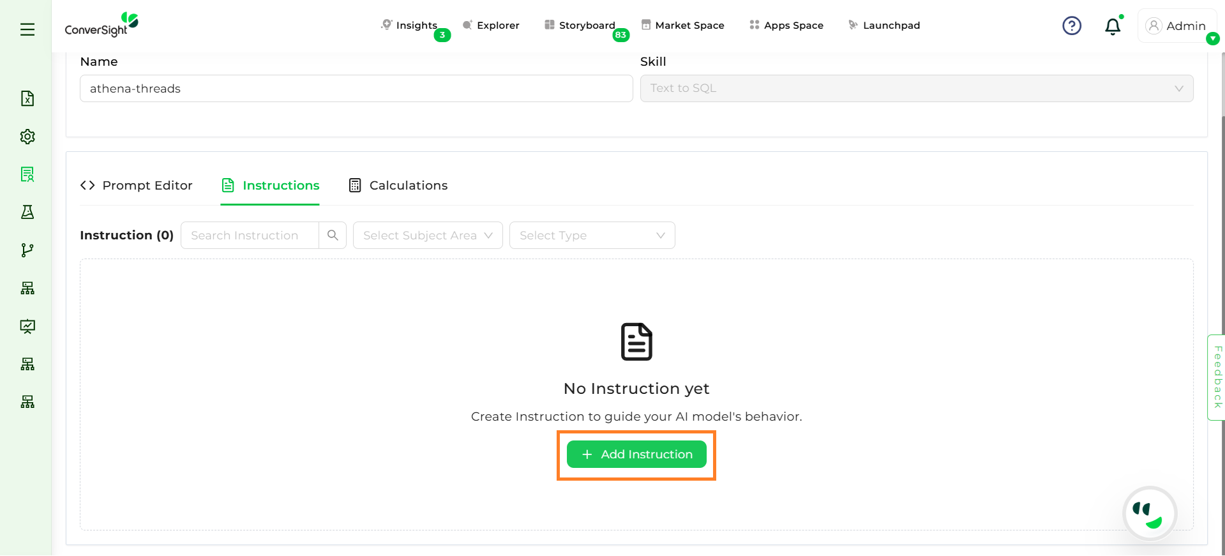Image resolution: width=1225 pixels, height=556 pixels.
Task: Expand the Select Subject Area dropdown
Action: tap(428, 236)
